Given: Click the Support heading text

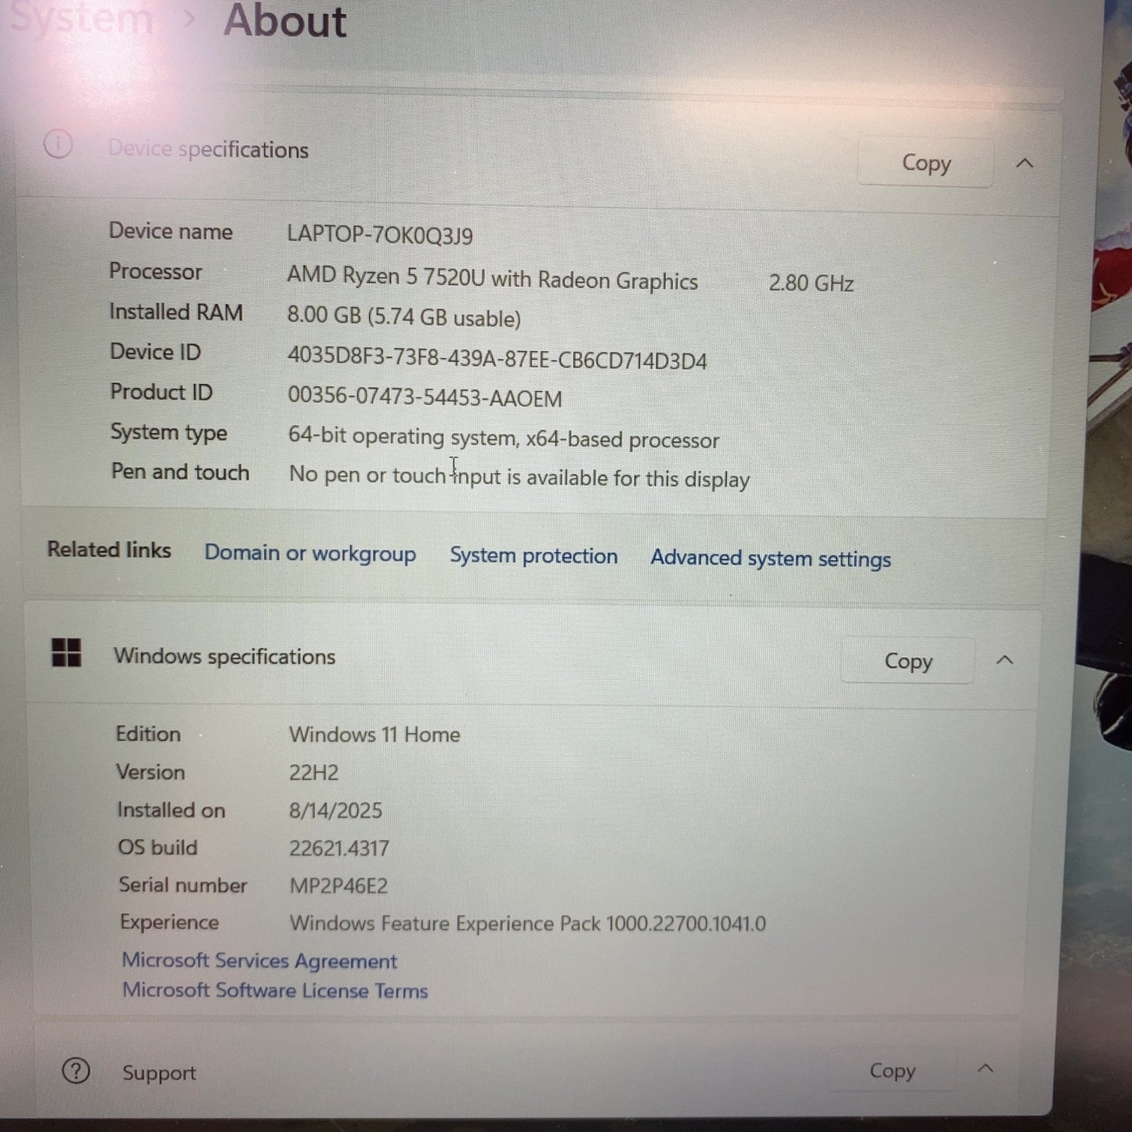Looking at the screenshot, I should [159, 1072].
